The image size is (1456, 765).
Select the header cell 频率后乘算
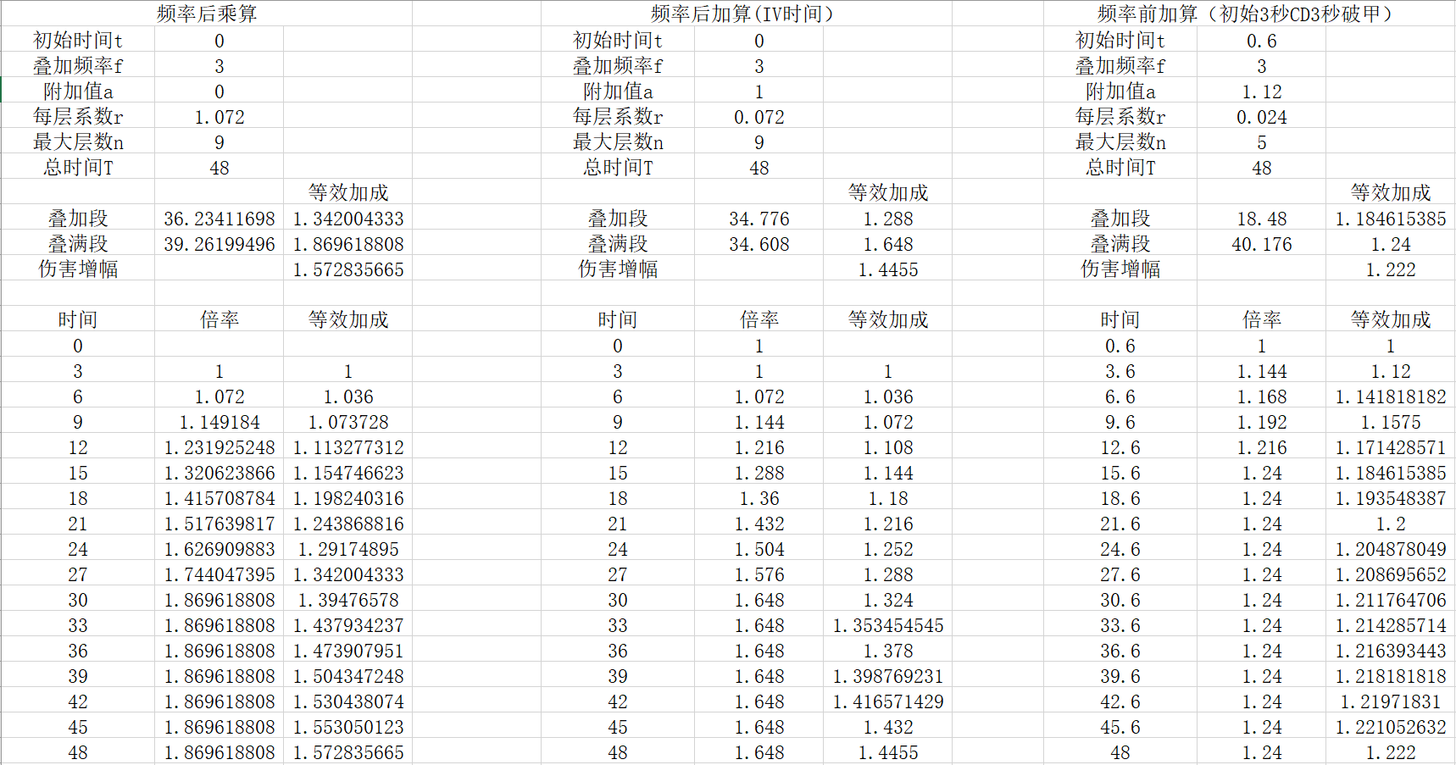click(x=207, y=14)
